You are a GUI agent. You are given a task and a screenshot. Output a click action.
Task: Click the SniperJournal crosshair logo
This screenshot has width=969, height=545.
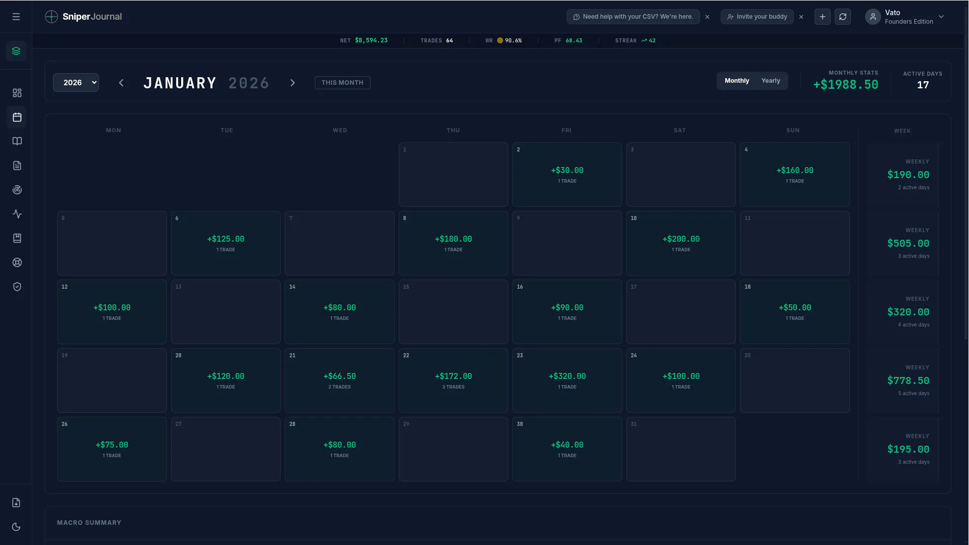[x=51, y=17]
